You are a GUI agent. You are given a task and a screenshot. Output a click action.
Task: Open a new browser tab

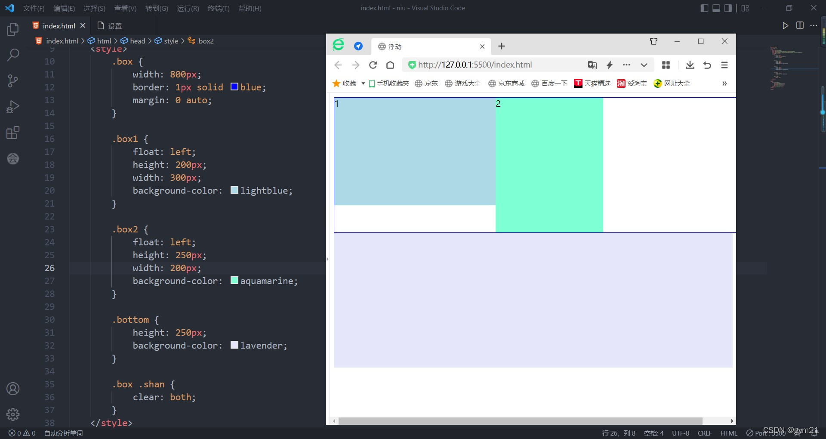[x=502, y=46]
